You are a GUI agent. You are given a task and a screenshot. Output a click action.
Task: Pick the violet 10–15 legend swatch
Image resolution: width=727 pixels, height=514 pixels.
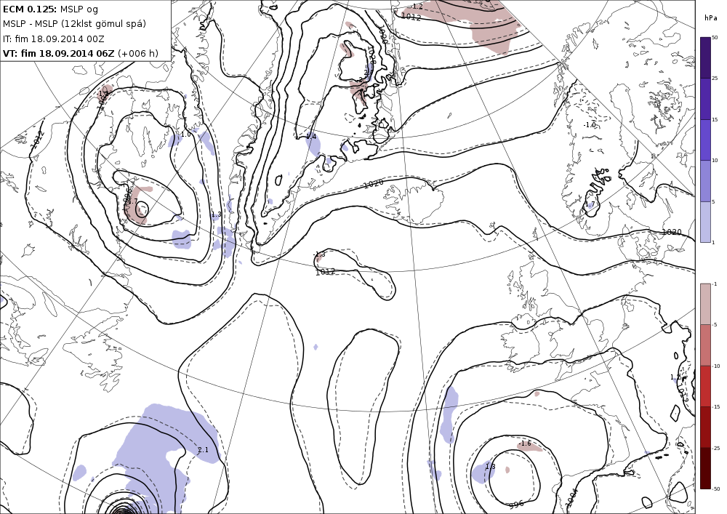click(705, 140)
